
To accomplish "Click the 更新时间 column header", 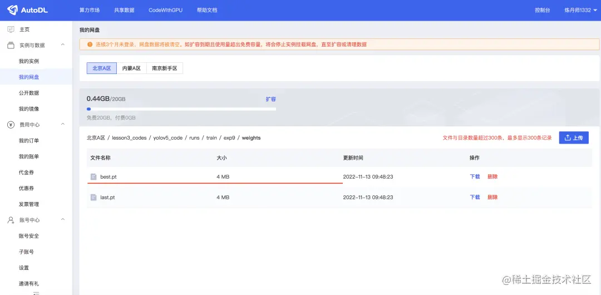I will tap(353, 158).
